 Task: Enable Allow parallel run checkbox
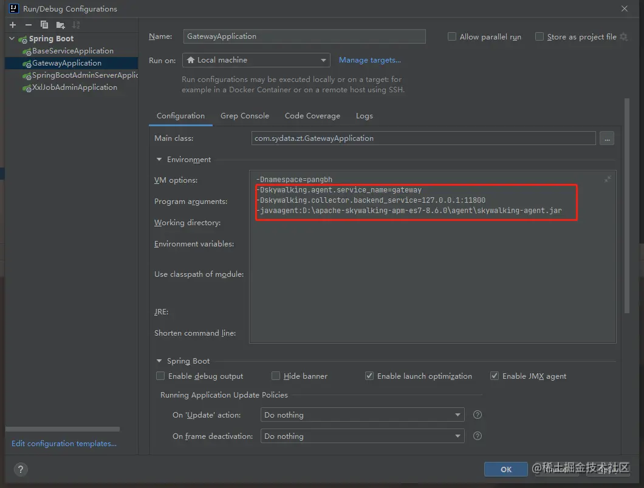point(452,36)
